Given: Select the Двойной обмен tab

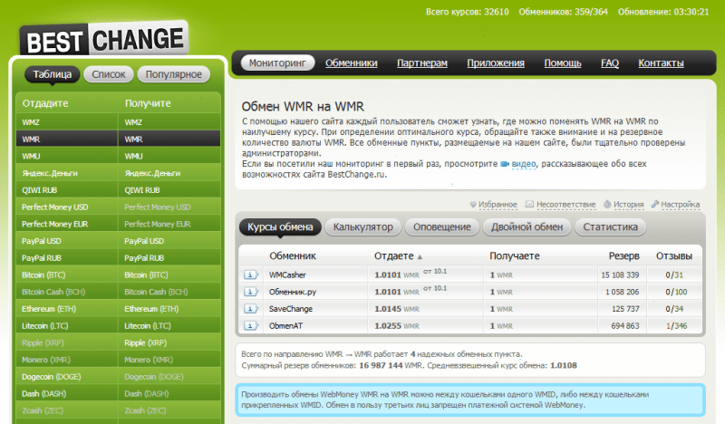Looking at the screenshot, I should click(527, 227).
